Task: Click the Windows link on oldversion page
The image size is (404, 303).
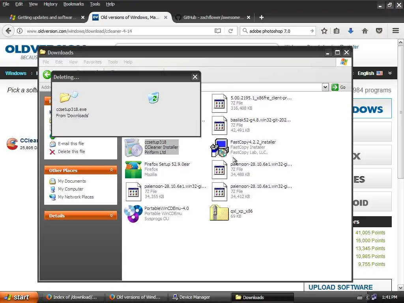Action: 16,73
